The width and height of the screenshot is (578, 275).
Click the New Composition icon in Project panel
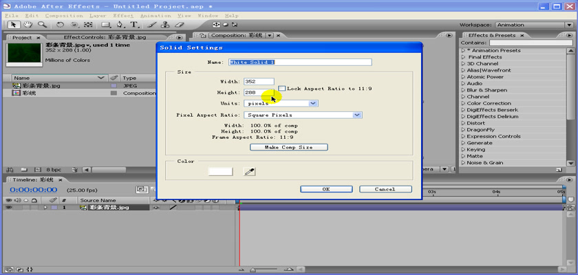(37, 170)
